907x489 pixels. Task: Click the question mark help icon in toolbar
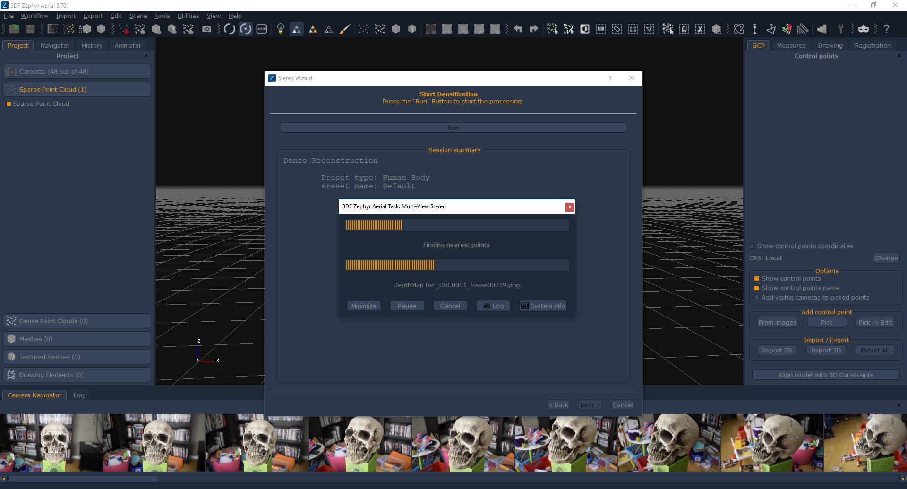[x=886, y=29]
